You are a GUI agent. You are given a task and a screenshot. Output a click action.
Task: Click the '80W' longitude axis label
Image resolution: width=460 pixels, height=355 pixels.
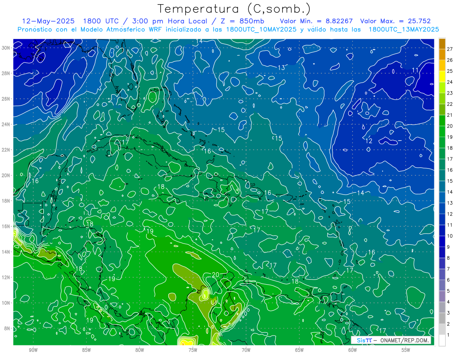coord(140,350)
